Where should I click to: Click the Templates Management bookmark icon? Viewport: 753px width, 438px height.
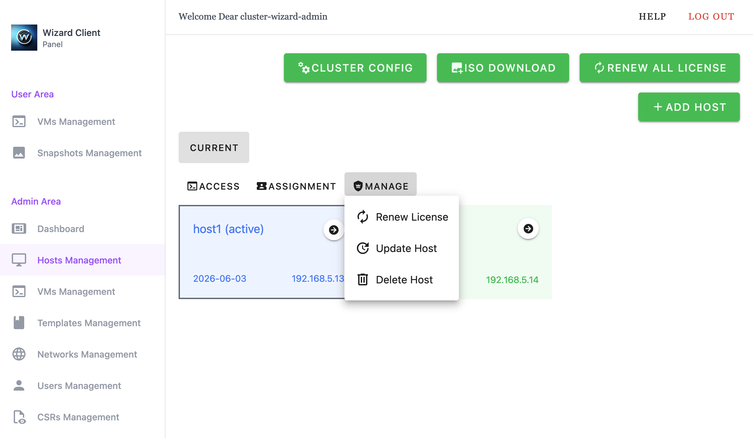tap(19, 323)
